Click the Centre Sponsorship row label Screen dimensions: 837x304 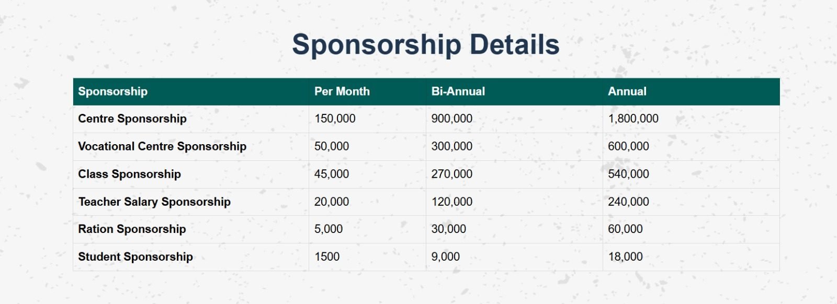pyautogui.click(x=132, y=119)
